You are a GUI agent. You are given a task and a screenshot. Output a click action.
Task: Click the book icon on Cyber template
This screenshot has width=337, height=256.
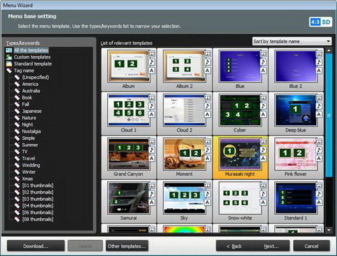pos(264,98)
